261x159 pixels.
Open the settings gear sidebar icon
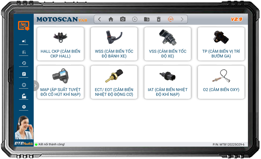click(24, 107)
